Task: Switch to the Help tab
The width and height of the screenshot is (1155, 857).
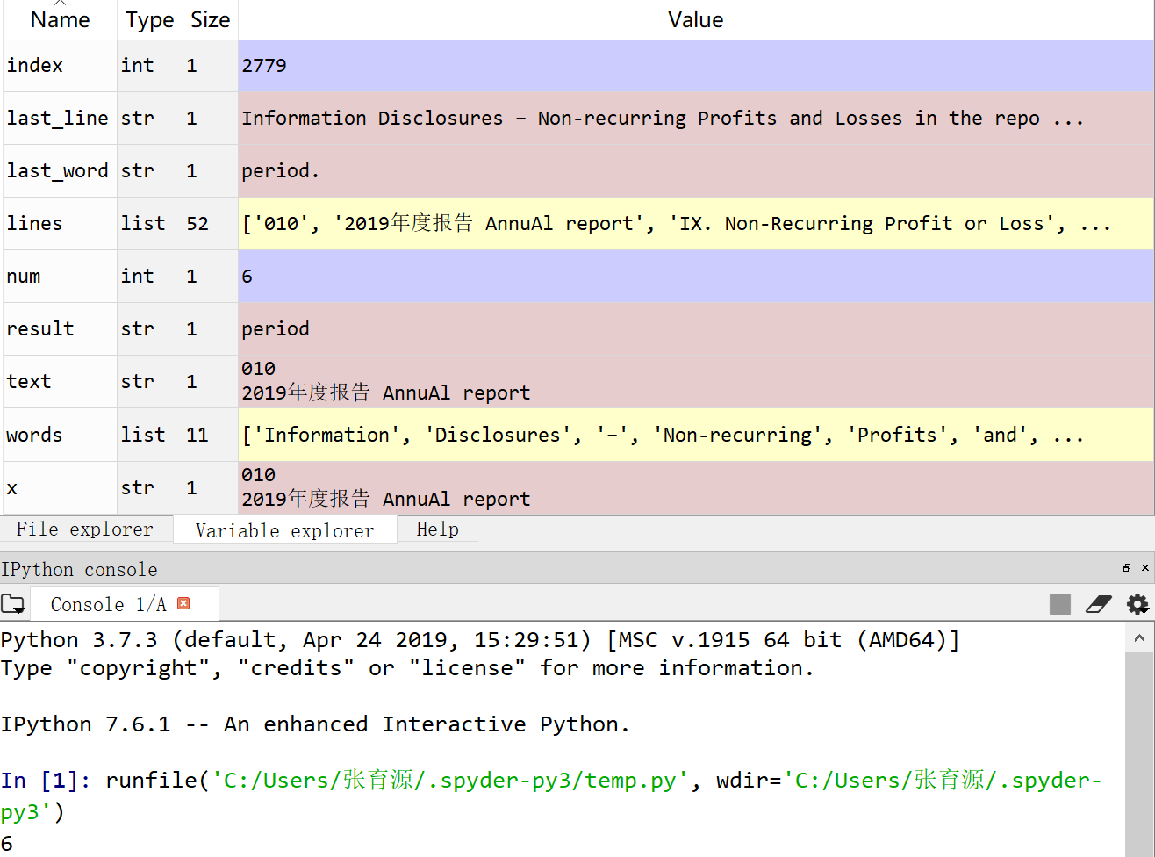Action: click(437, 529)
